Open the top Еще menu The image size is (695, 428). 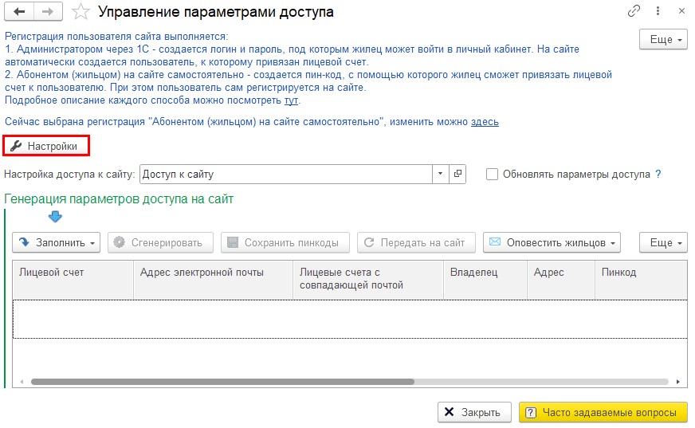(x=663, y=39)
